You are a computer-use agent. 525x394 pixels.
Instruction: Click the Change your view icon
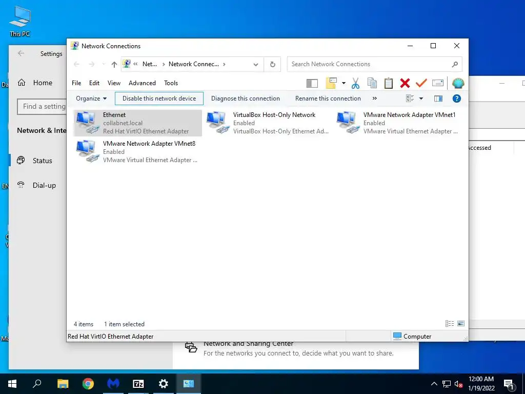pyautogui.click(x=410, y=98)
